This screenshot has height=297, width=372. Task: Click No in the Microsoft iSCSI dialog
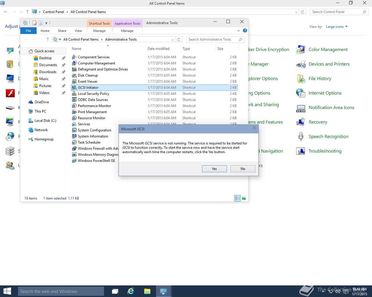click(x=243, y=169)
